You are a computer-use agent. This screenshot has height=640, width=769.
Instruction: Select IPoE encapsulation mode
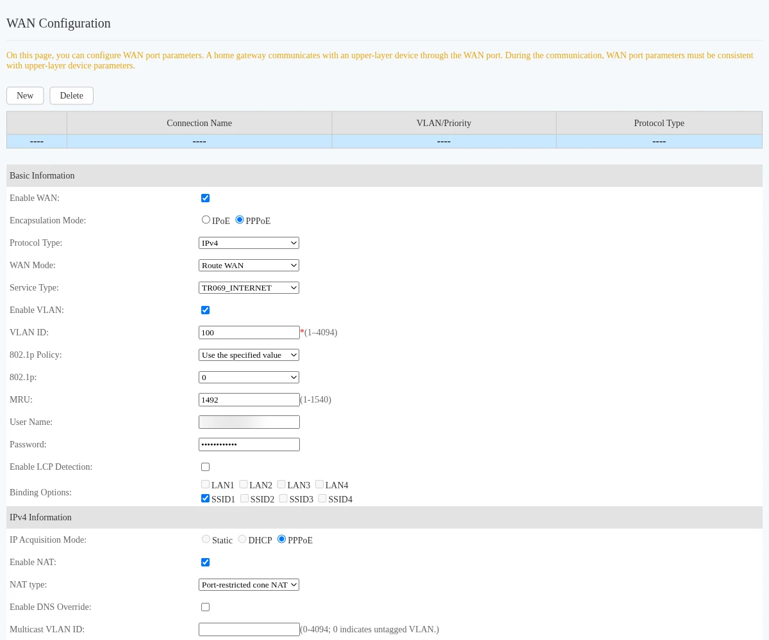(206, 220)
